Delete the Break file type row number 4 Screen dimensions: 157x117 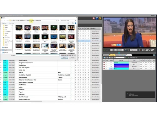(104, 69)
